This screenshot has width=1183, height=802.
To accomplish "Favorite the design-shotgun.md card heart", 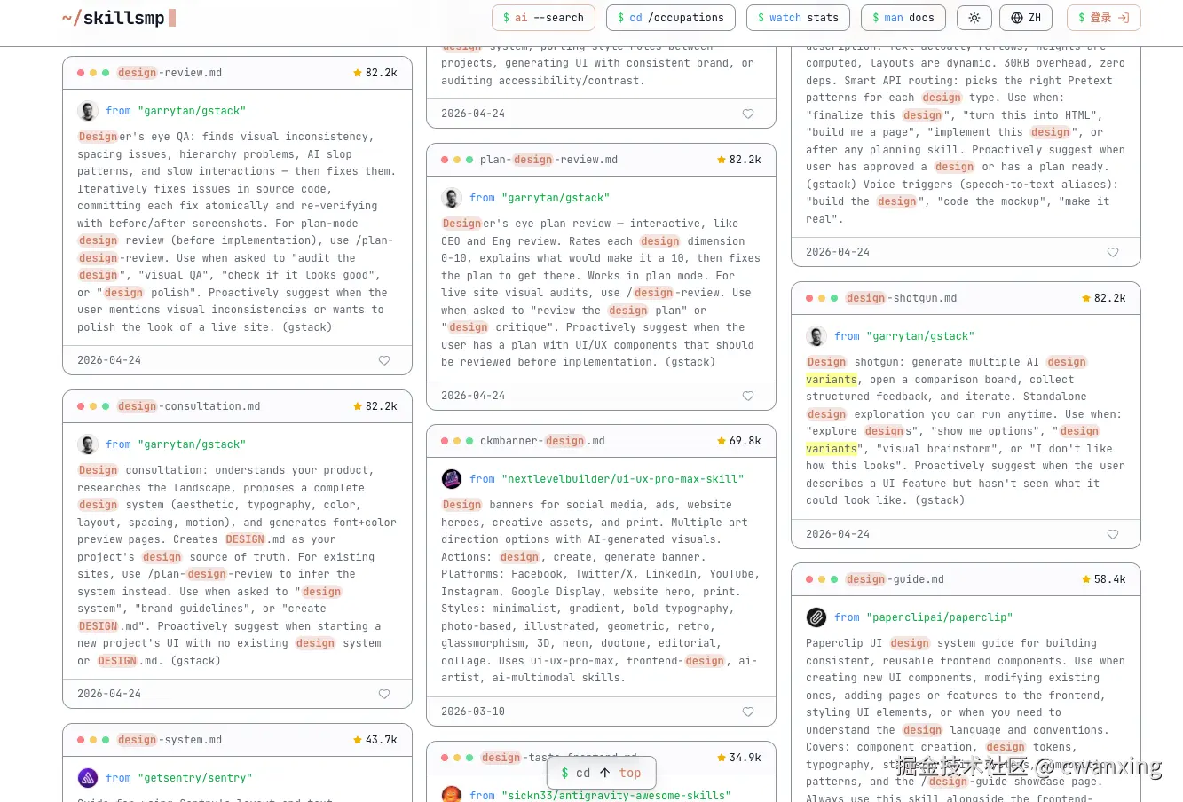I will click(1113, 534).
